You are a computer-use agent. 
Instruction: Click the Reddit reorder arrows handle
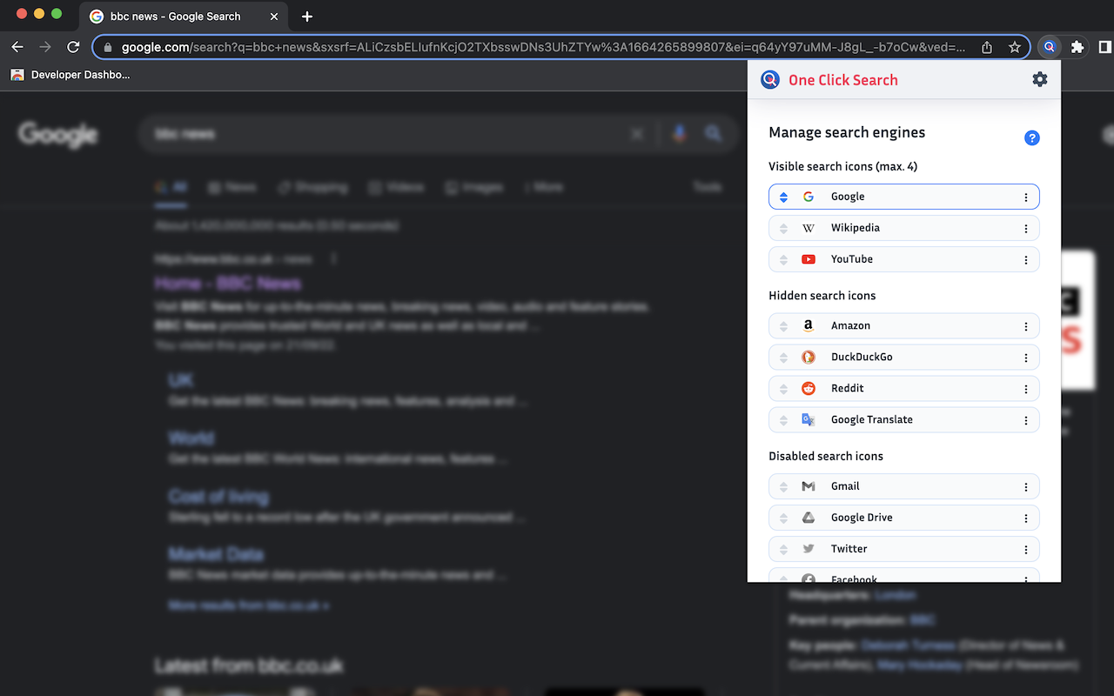783,389
